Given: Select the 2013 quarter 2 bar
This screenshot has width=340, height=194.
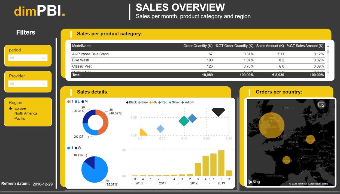Looking at the screenshot, I should (221, 163).
